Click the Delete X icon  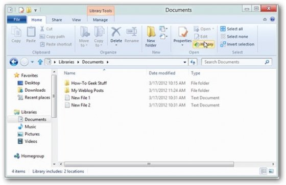click(x=116, y=32)
